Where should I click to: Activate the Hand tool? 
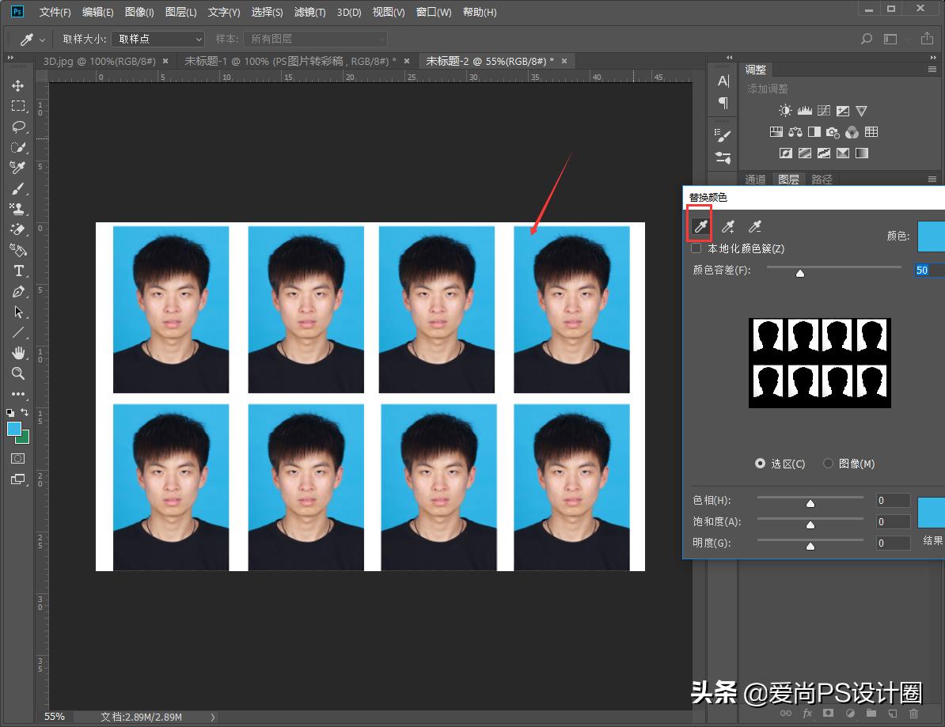[x=18, y=353]
